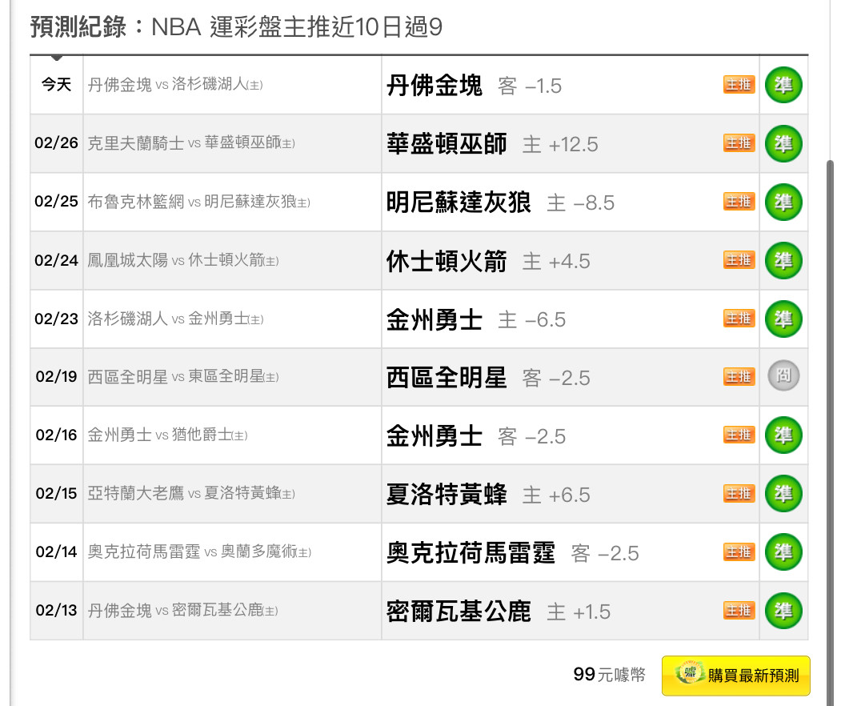Select matchup 丹佛金塊 vs 洛杉磯湖人
The height and width of the screenshot is (706, 841).
point(175,85)
